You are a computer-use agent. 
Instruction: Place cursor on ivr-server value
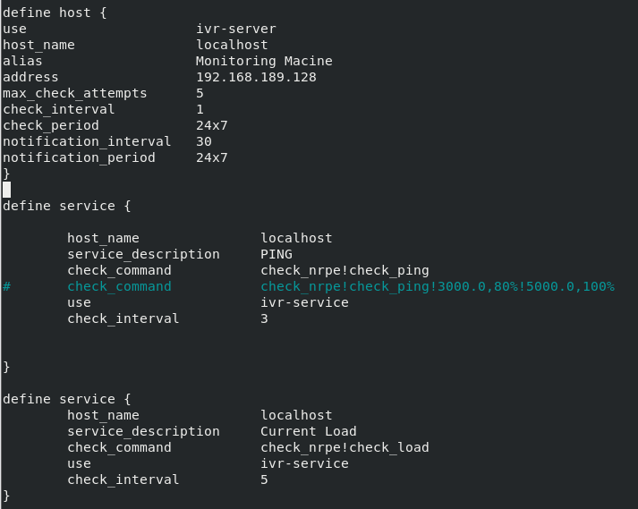(236, 29)
